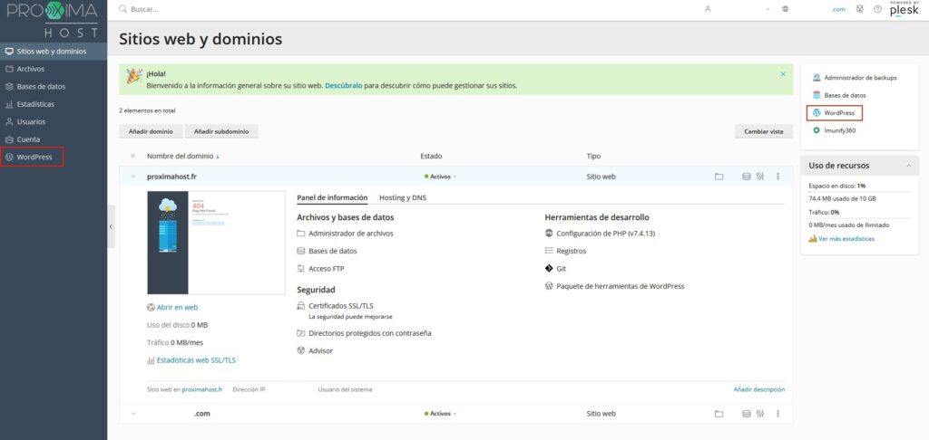
Task: Open Activos status dropdown for proximahost.fr
Action: click(440, 177)
